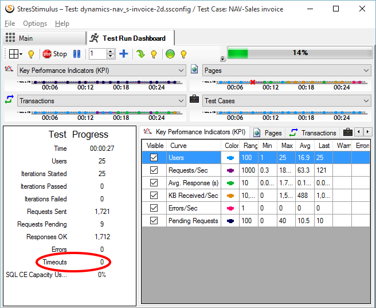
Task: Select the Test Run Dashboard tab
Action: pyautogui.click(x=131, y=38)
